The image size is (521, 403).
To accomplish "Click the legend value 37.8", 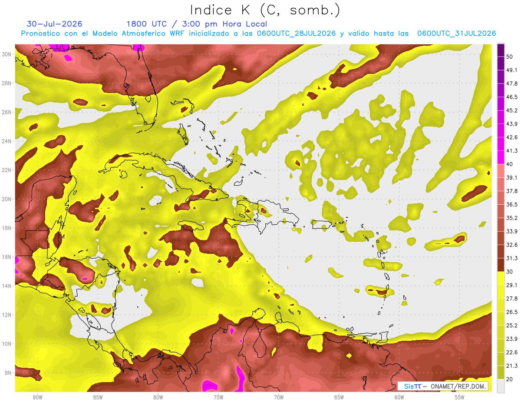I will [x=512, y=191].
